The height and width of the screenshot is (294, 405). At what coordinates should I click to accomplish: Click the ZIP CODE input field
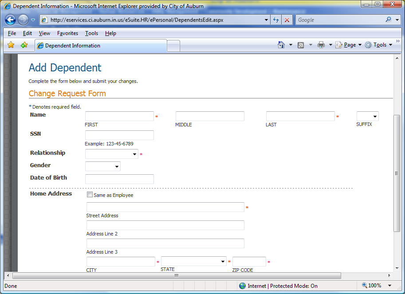coord(249,262)
